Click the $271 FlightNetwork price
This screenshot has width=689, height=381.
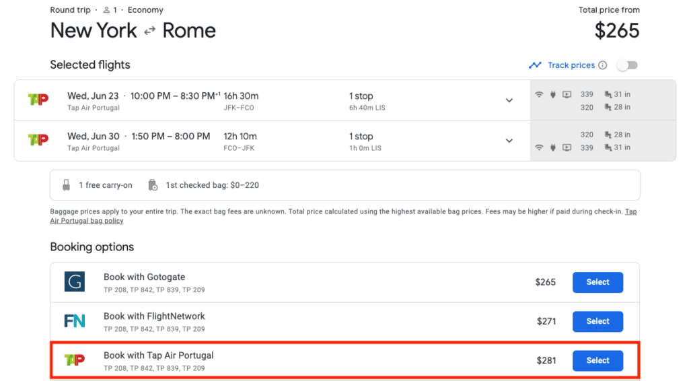click(x=546, y=322)
